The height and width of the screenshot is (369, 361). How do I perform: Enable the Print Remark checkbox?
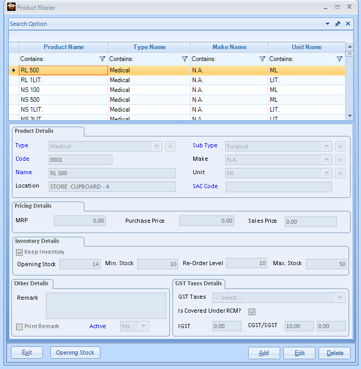pyautogui.click(x=20, y=327)
